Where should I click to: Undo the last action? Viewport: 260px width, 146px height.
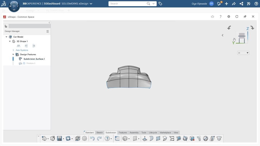(92, 138)
